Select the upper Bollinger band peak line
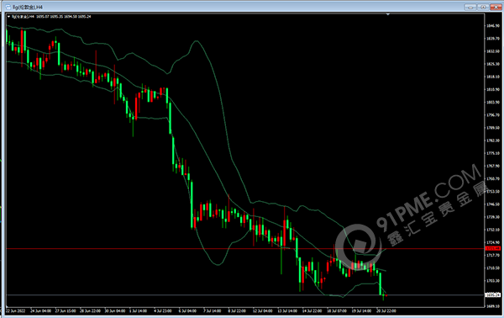The image size is (504, 318). pos(196,41)
